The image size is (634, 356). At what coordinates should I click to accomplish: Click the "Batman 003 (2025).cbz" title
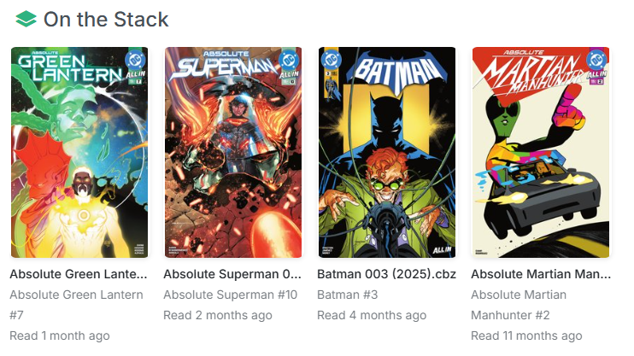pos(386,274)
